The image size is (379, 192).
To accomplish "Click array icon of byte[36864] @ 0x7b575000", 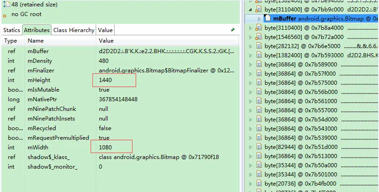I will click(x=259, y=83).
